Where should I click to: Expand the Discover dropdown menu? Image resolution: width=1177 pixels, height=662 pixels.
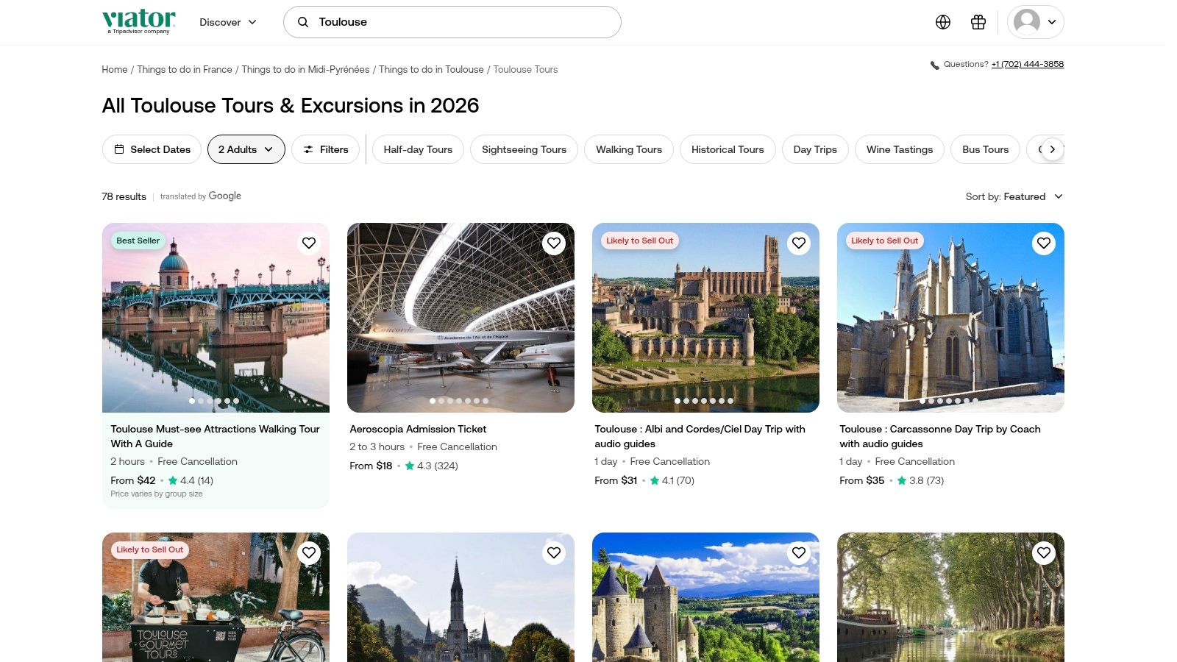tap(228, 22)
